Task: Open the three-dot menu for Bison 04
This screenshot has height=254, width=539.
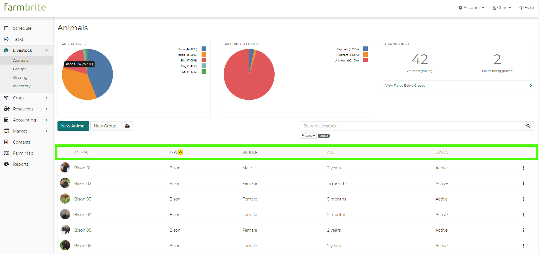Action: click(x=523, y=215)
